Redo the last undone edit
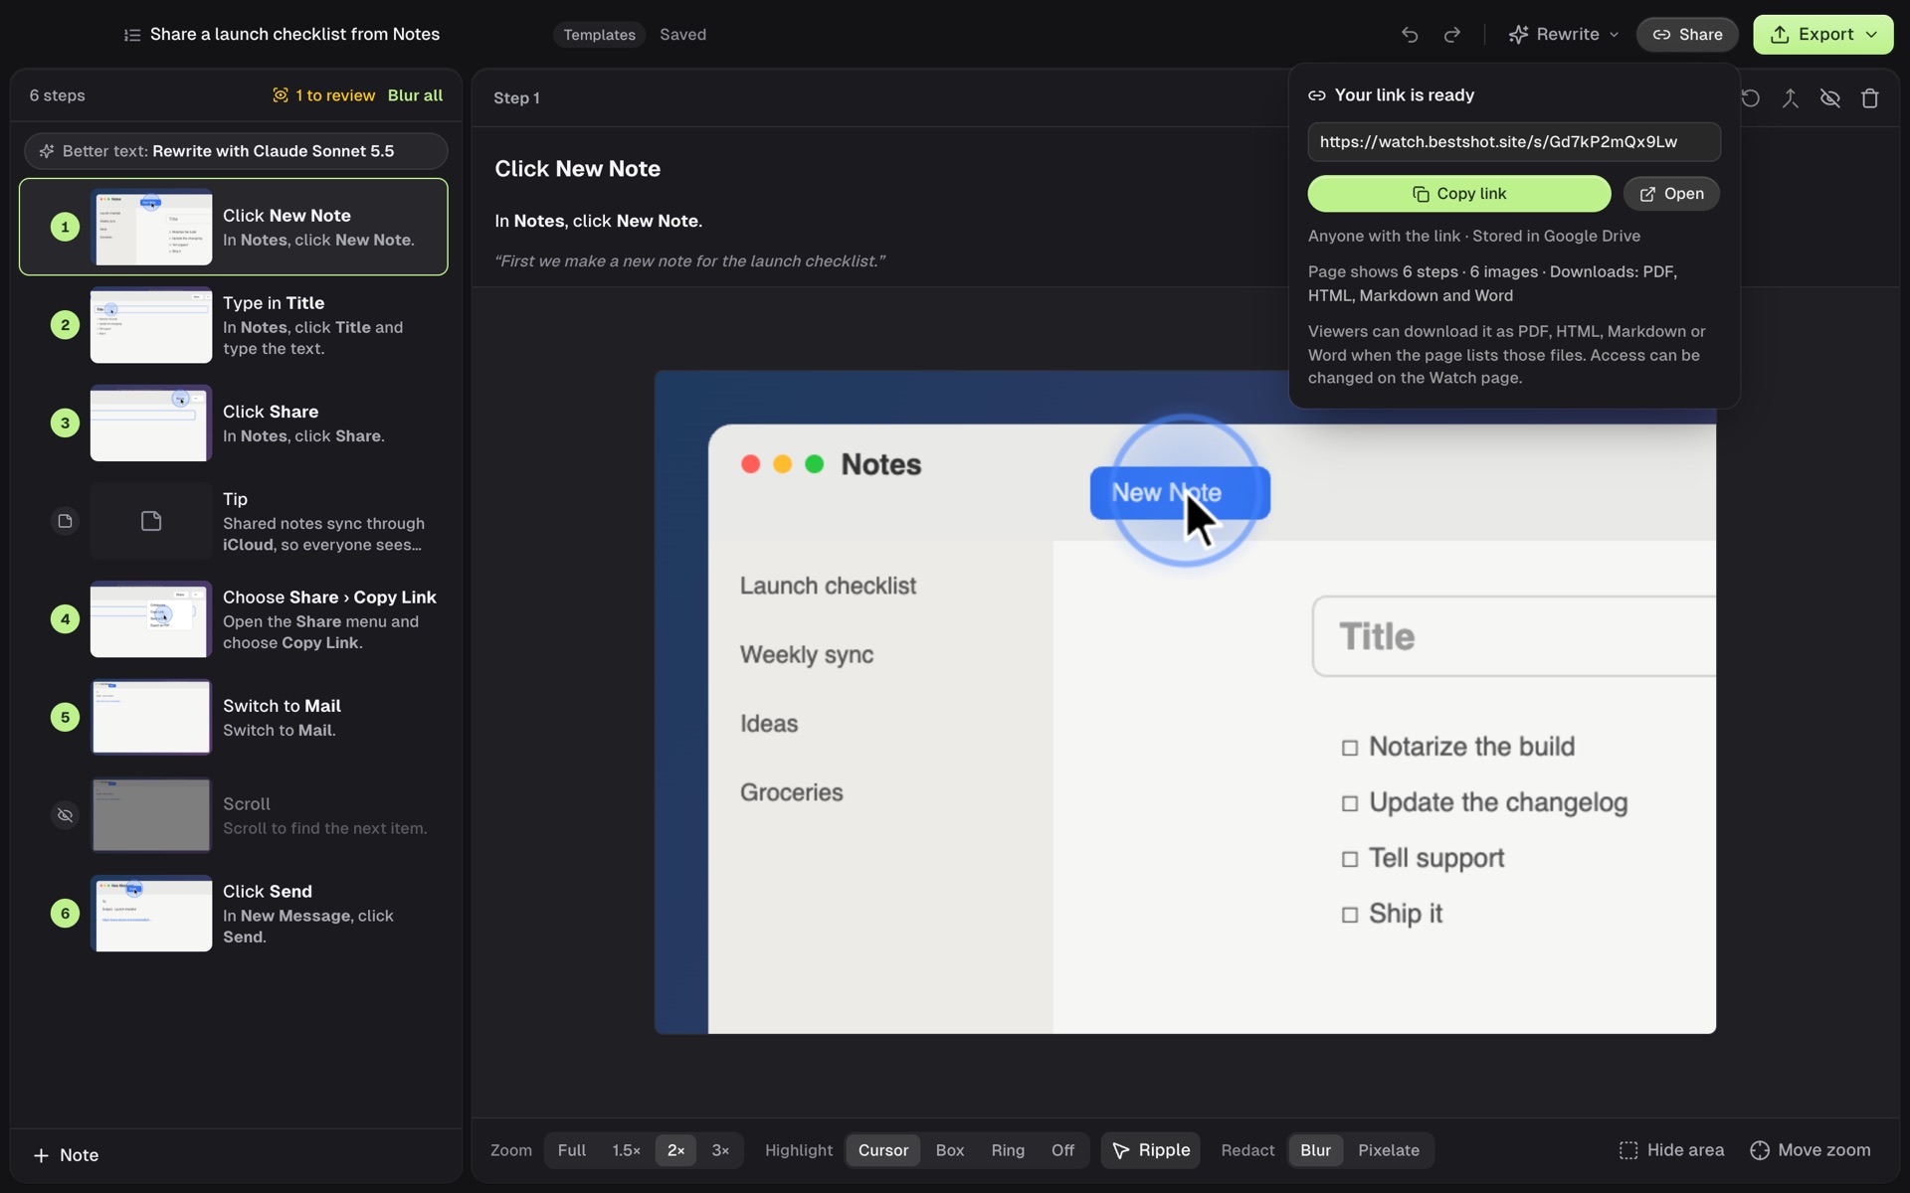 coord(1452,35)
